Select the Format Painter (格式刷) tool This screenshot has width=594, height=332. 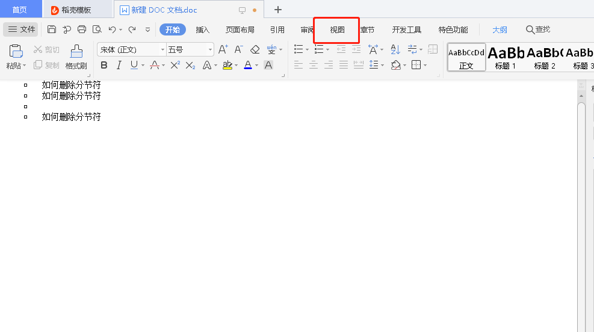click(76, 58)
